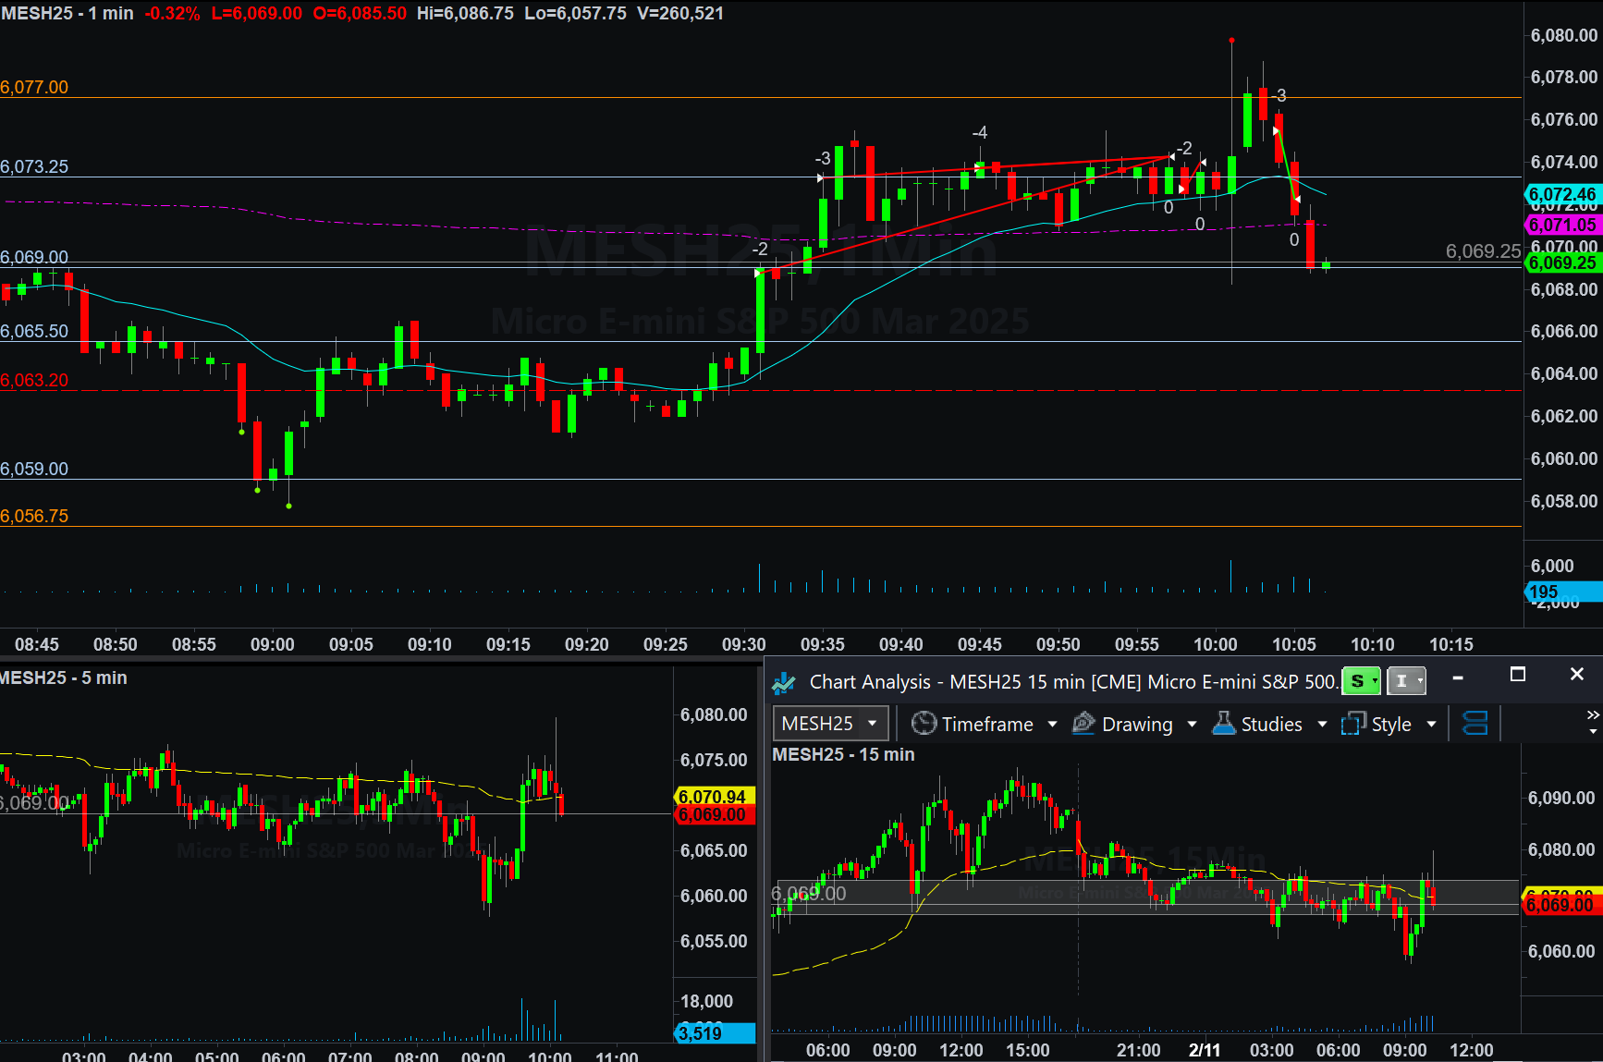Click the red high marker dot above 10:00 candle
The image size is (1603, 1062).
[1231, 41]
